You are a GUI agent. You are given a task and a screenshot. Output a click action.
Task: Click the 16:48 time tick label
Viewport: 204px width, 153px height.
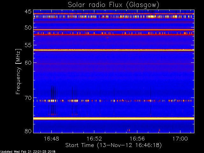[x=51, y=139]
